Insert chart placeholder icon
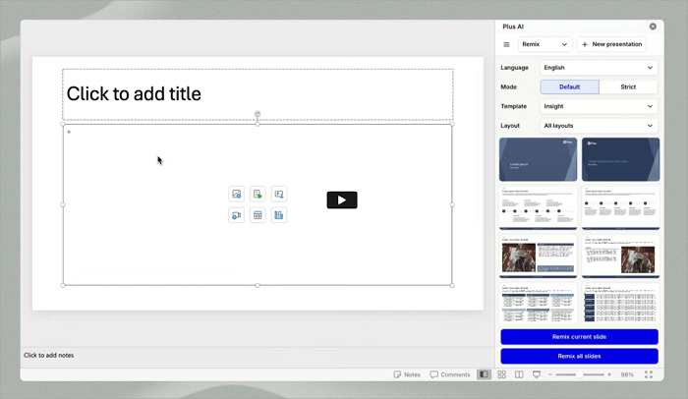688x399 pixels. [x=278, y=215]
